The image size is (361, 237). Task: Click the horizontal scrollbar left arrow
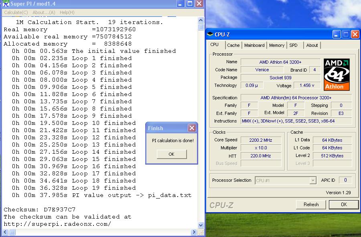5,232
